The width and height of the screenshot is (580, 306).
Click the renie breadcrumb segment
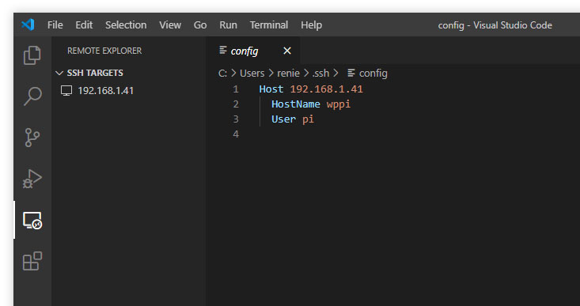[289, 74]
